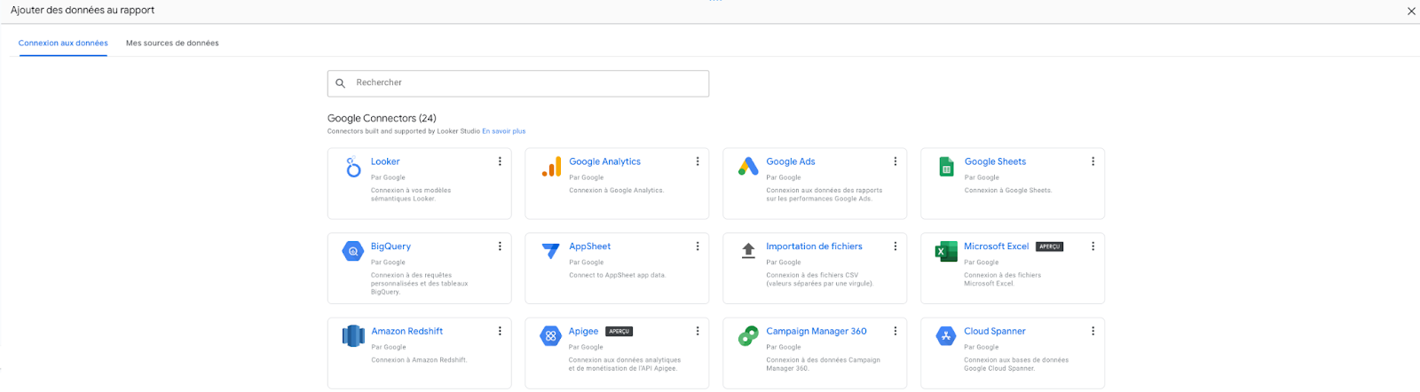Click the BigQuery hexagon icon
1420x392 pixels.
point(353,251)
